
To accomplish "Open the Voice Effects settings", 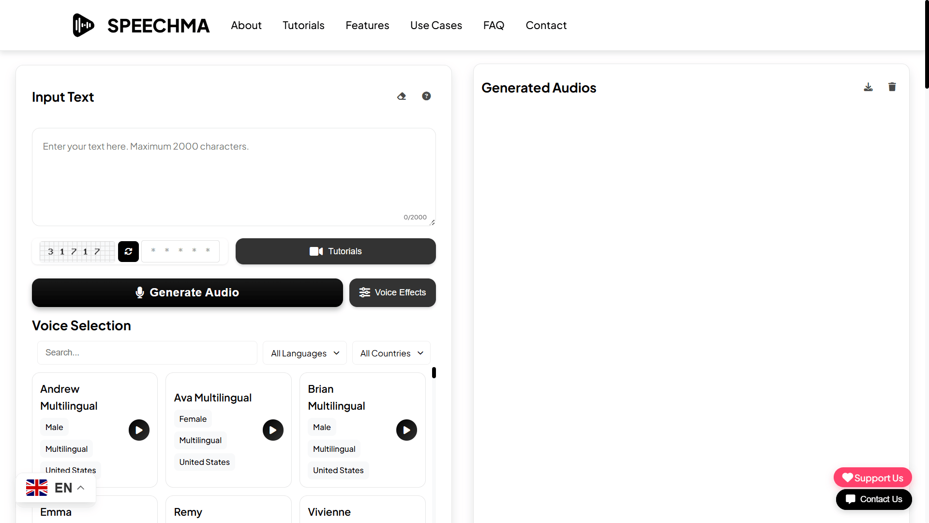I will 392,292.
